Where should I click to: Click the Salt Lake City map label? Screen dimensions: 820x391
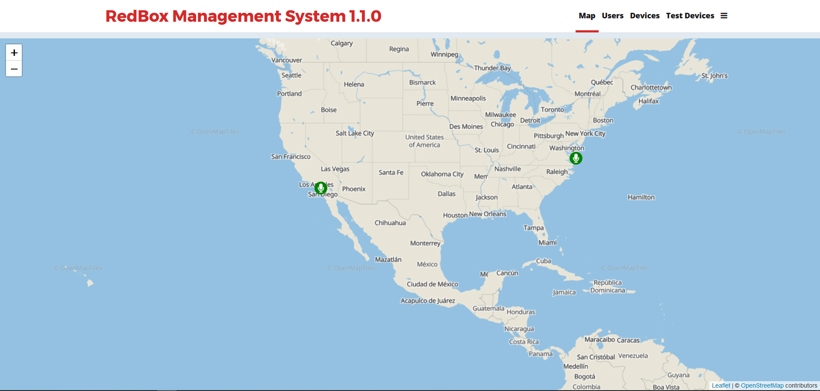355,133
